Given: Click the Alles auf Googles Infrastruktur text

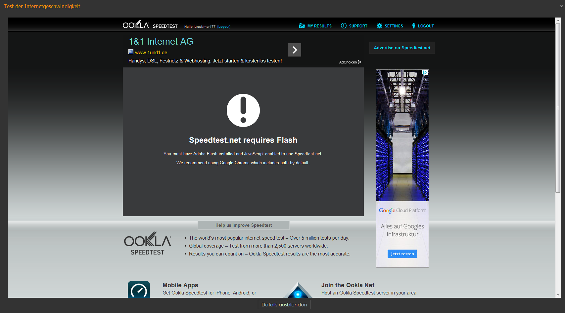Looking at the screenshot, I should click(402, 230).
